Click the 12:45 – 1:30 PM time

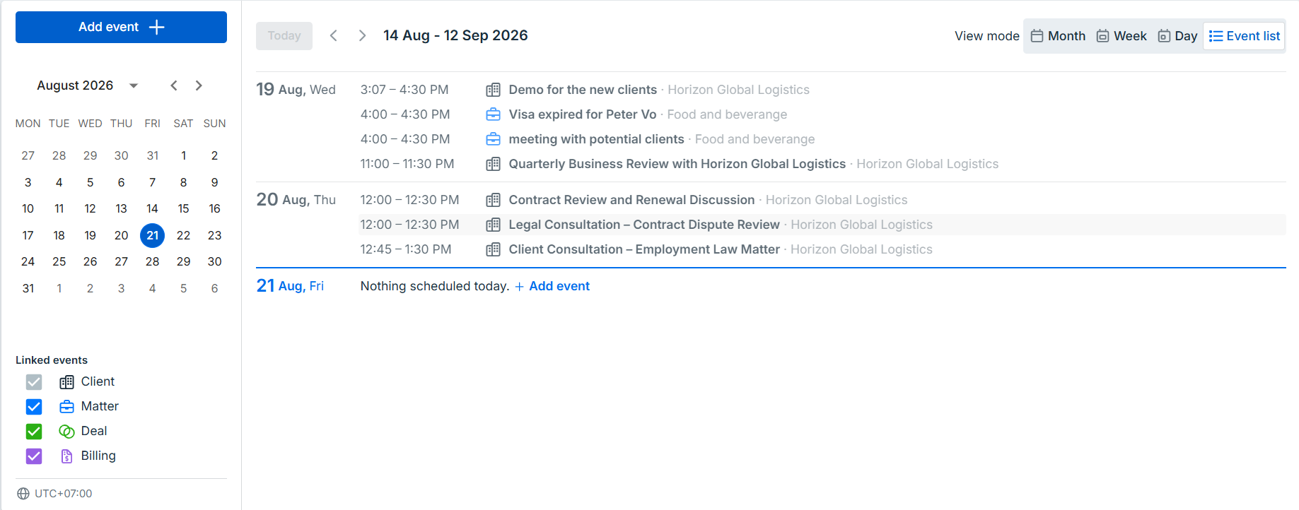(x=406, y=249)
